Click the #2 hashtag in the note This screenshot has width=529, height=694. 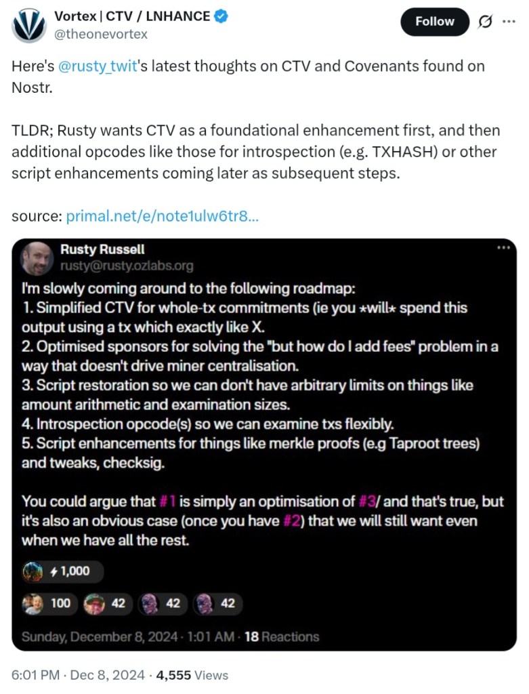pos(290,521)
